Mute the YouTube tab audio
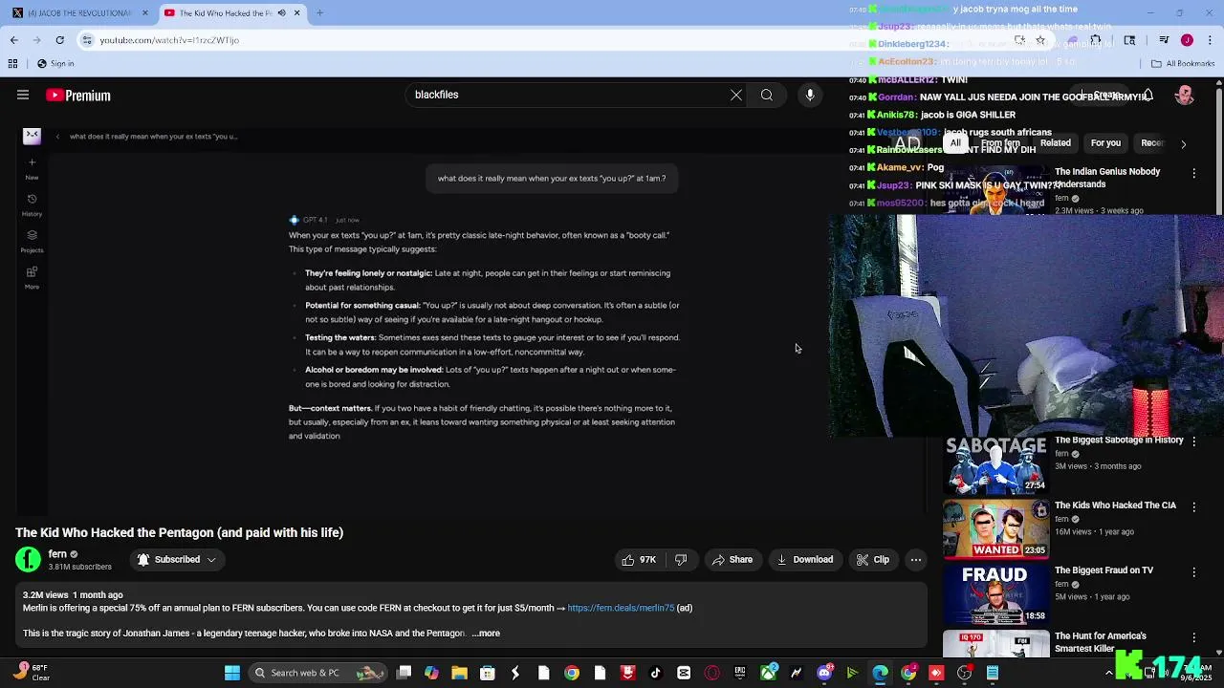Screen dimensions: 1224x688 (x=281, y=12)
